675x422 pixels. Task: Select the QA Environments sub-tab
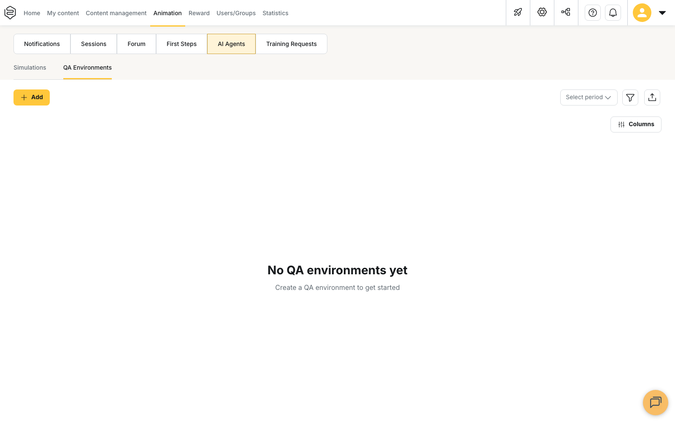[88, 68]
